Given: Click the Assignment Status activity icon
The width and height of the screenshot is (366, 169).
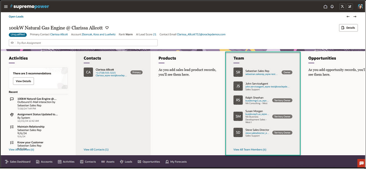Looking at the screenshot, I should [x=12, y=114].
